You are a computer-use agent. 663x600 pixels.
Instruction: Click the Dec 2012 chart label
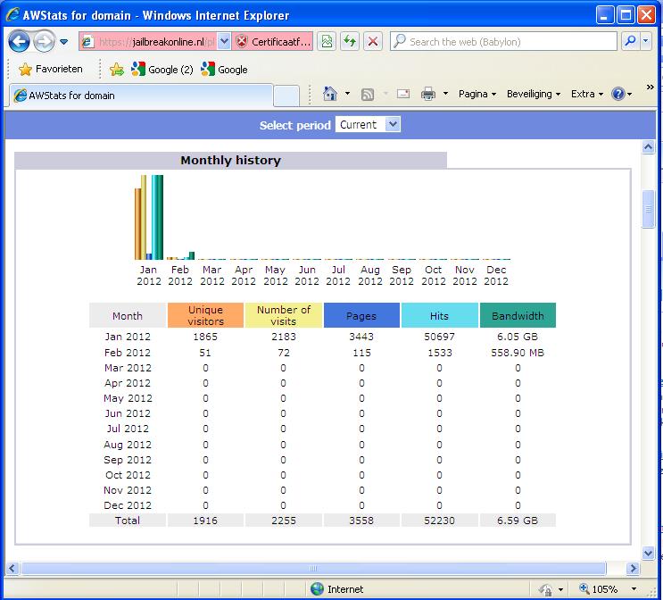[x=496, y=276]
